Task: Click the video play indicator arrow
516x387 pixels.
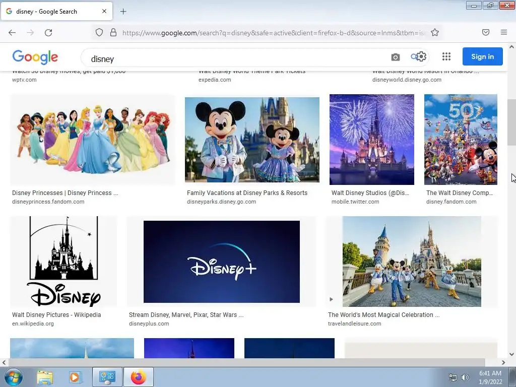Action: (x=332, y=299)
